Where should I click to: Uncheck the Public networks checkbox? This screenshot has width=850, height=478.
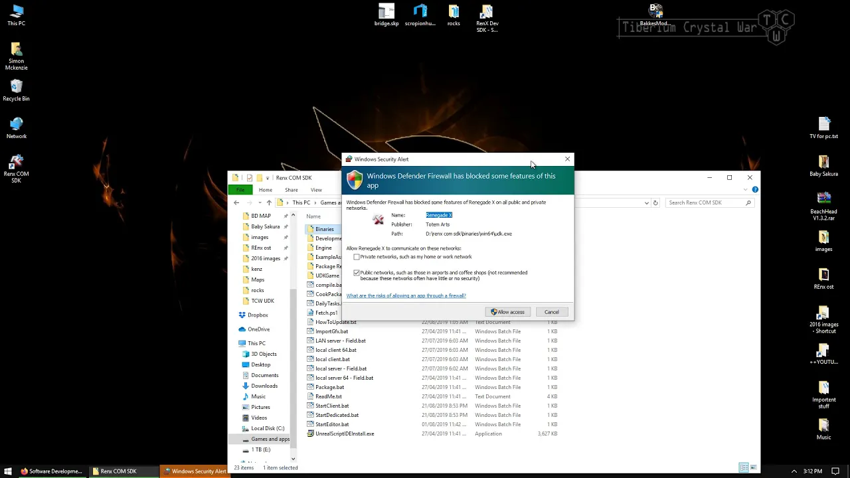coord(357,273)
